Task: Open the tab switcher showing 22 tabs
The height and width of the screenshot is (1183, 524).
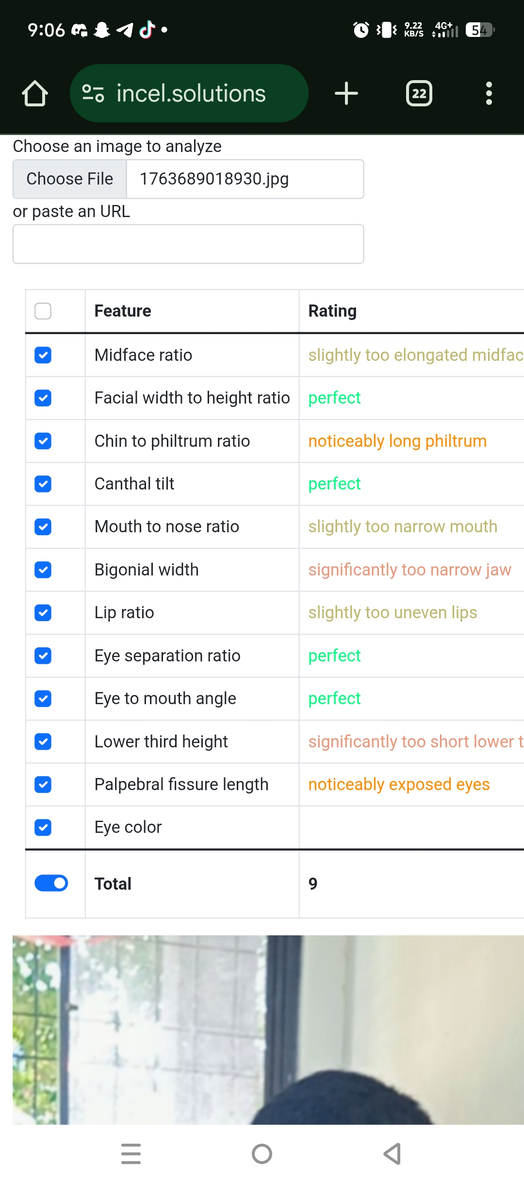Action: [419, 93]
